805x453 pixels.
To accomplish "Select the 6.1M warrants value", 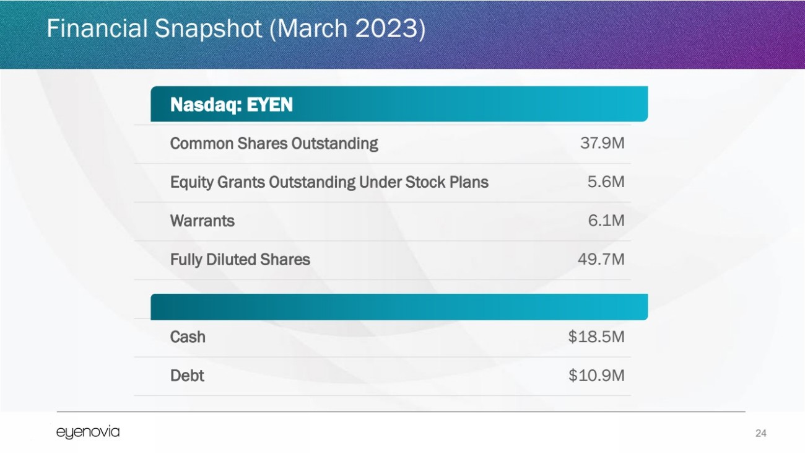I will click(x=606, y=221).
